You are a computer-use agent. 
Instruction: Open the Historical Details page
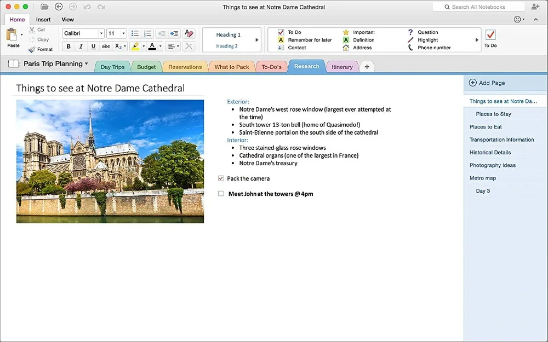tap(490, 153)
